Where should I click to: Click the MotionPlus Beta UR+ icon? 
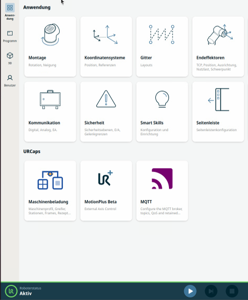pos(106,178)
